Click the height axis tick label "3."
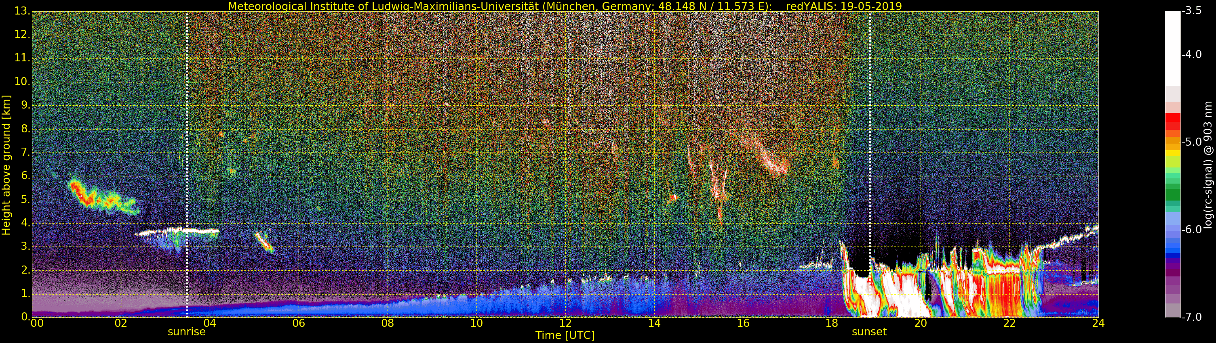1216x343 pixels. point(26,247)
